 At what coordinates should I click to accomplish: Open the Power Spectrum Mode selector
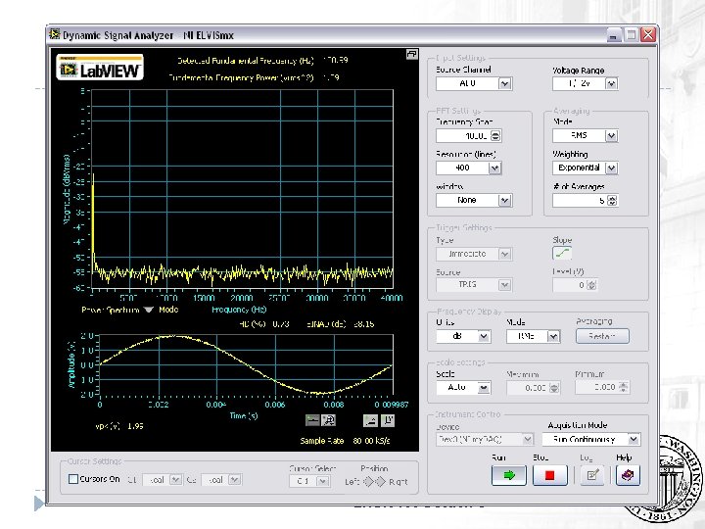[x=147, y=310]
